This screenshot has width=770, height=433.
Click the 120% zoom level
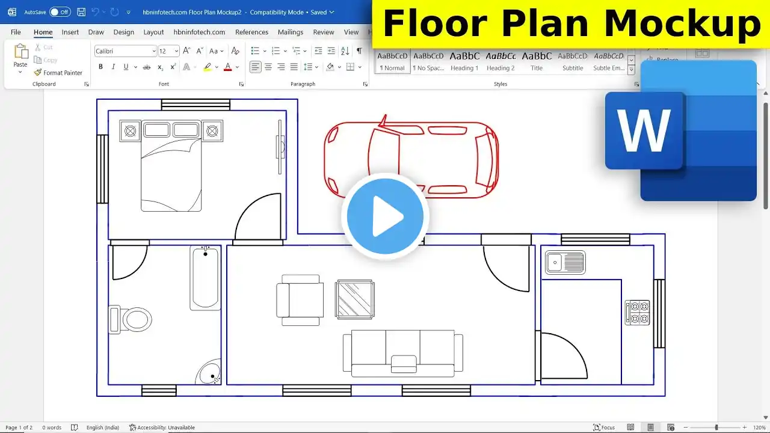tap(759, 428)
